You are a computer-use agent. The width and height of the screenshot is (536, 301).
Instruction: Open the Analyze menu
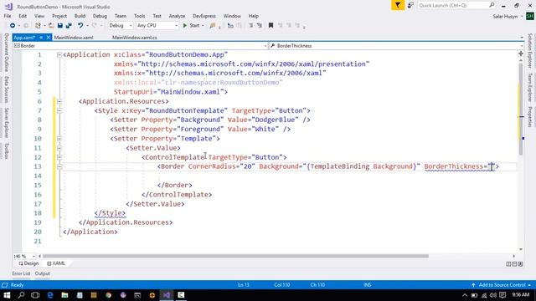[x=177, y=16]
